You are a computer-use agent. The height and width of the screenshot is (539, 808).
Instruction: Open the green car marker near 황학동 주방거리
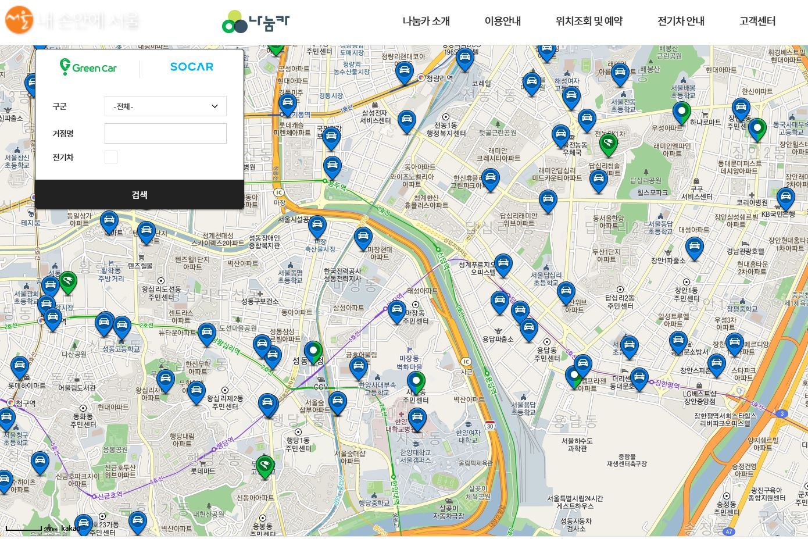pyautogui.click(x=68, y=282)
